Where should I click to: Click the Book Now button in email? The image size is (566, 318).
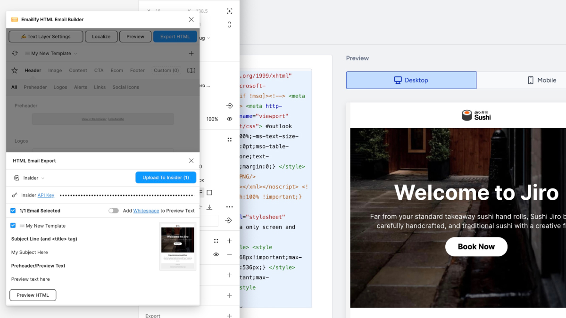click(x=476, y=246)
